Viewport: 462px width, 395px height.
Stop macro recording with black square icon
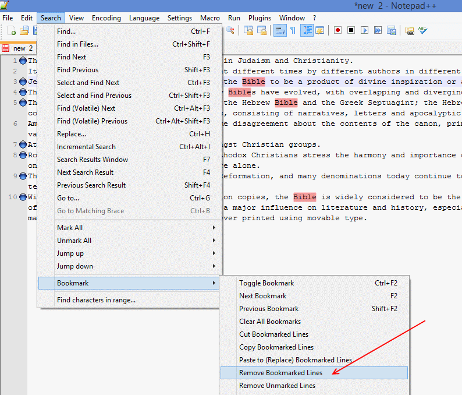[x=351, y=30]
